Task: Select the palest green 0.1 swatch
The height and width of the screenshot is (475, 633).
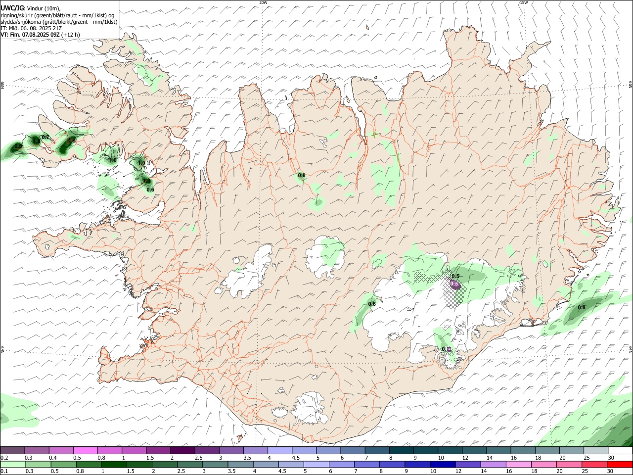Action: coord(13,465)
